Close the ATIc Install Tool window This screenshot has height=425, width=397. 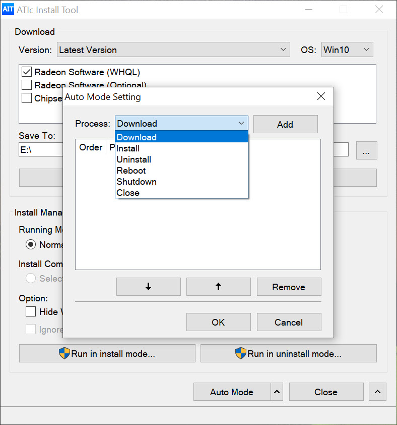379,10
